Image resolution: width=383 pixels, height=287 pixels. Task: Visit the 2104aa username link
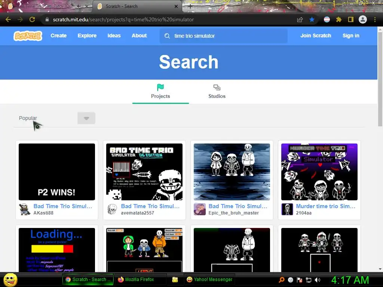pyautogui.click(x=304, y=213)
